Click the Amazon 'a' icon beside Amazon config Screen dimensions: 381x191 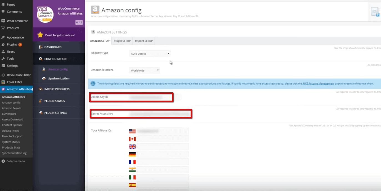(x=44, y=69)
